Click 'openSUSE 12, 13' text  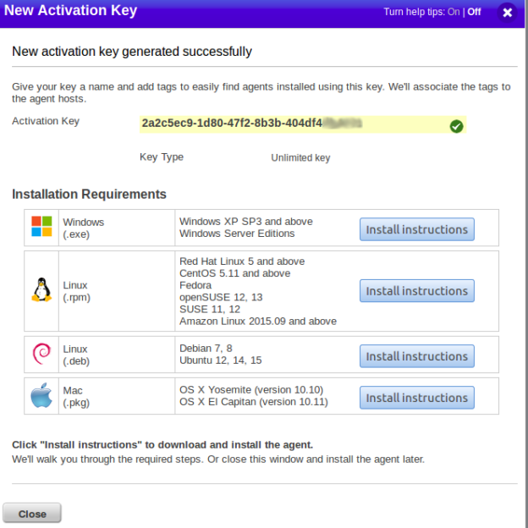[x=221, y=297]
